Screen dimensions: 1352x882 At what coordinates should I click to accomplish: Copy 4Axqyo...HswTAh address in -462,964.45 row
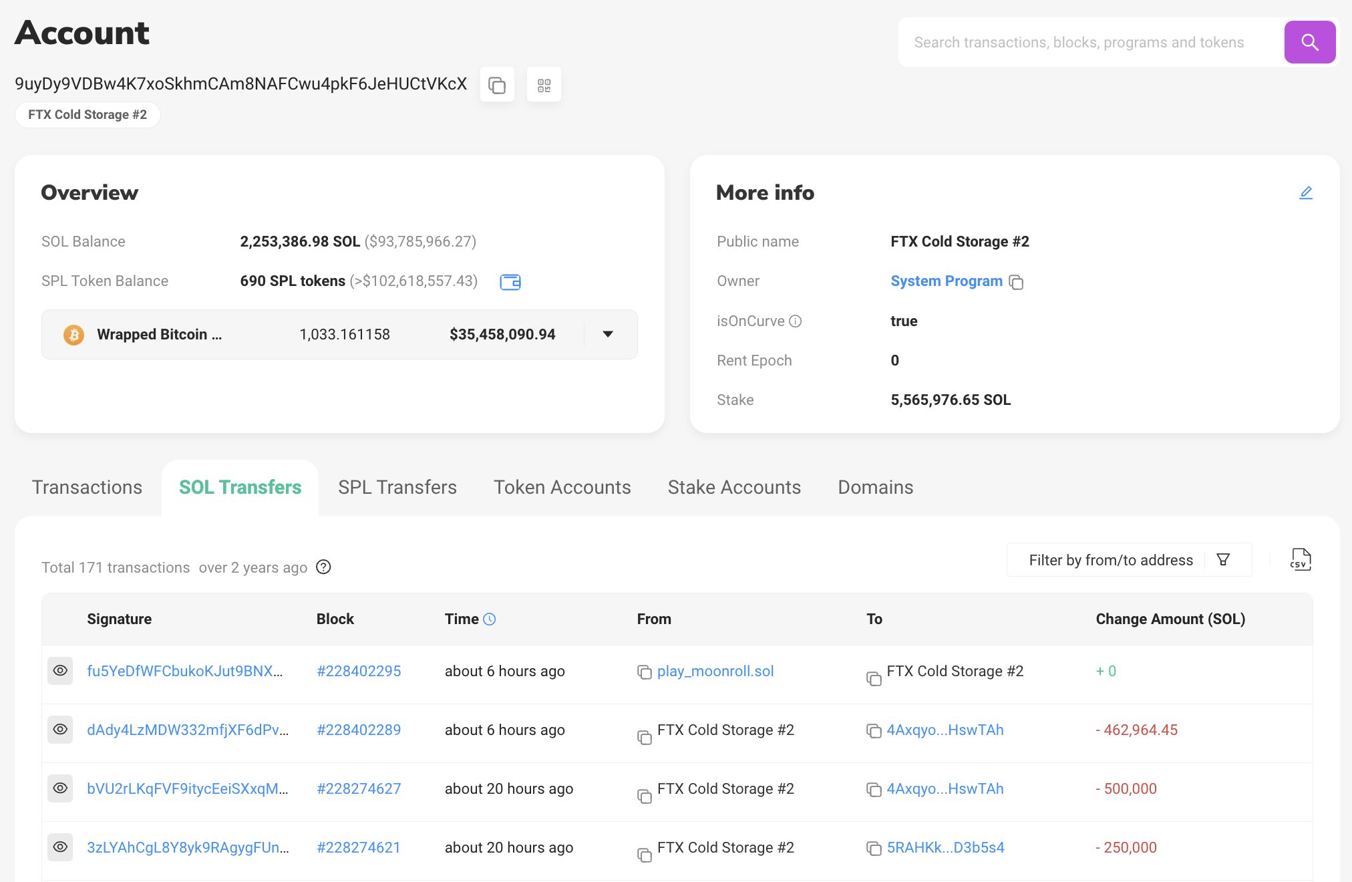(874, 731)
